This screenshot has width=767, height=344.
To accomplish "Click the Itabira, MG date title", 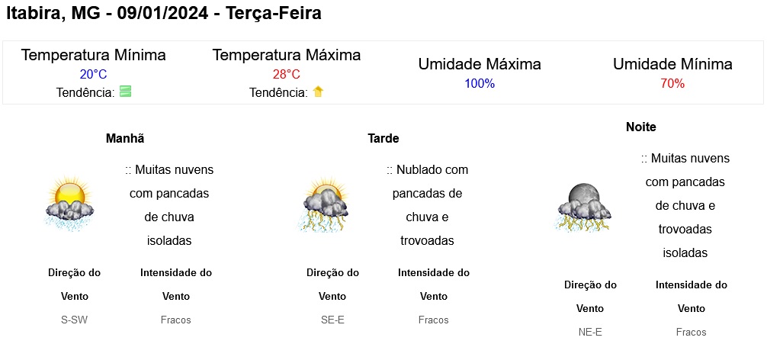I will (x=163, y=13).
